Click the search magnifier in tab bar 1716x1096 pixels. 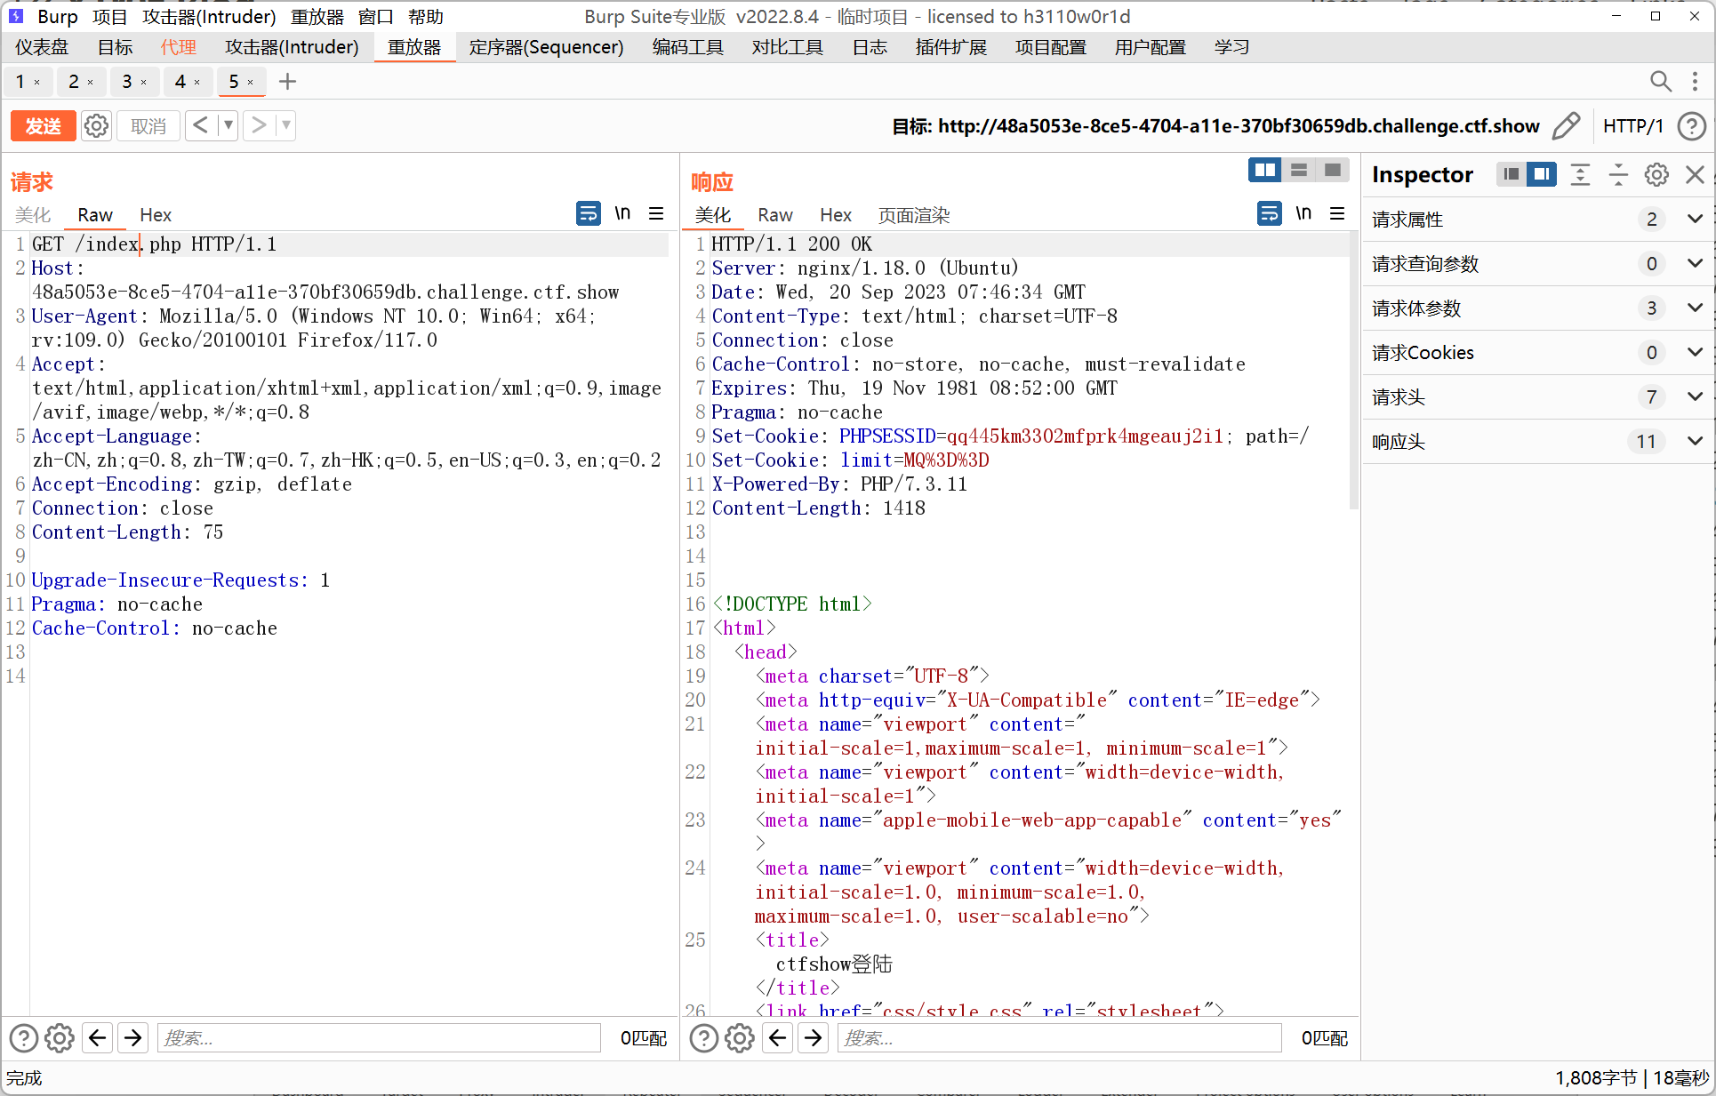(1660, 82)
